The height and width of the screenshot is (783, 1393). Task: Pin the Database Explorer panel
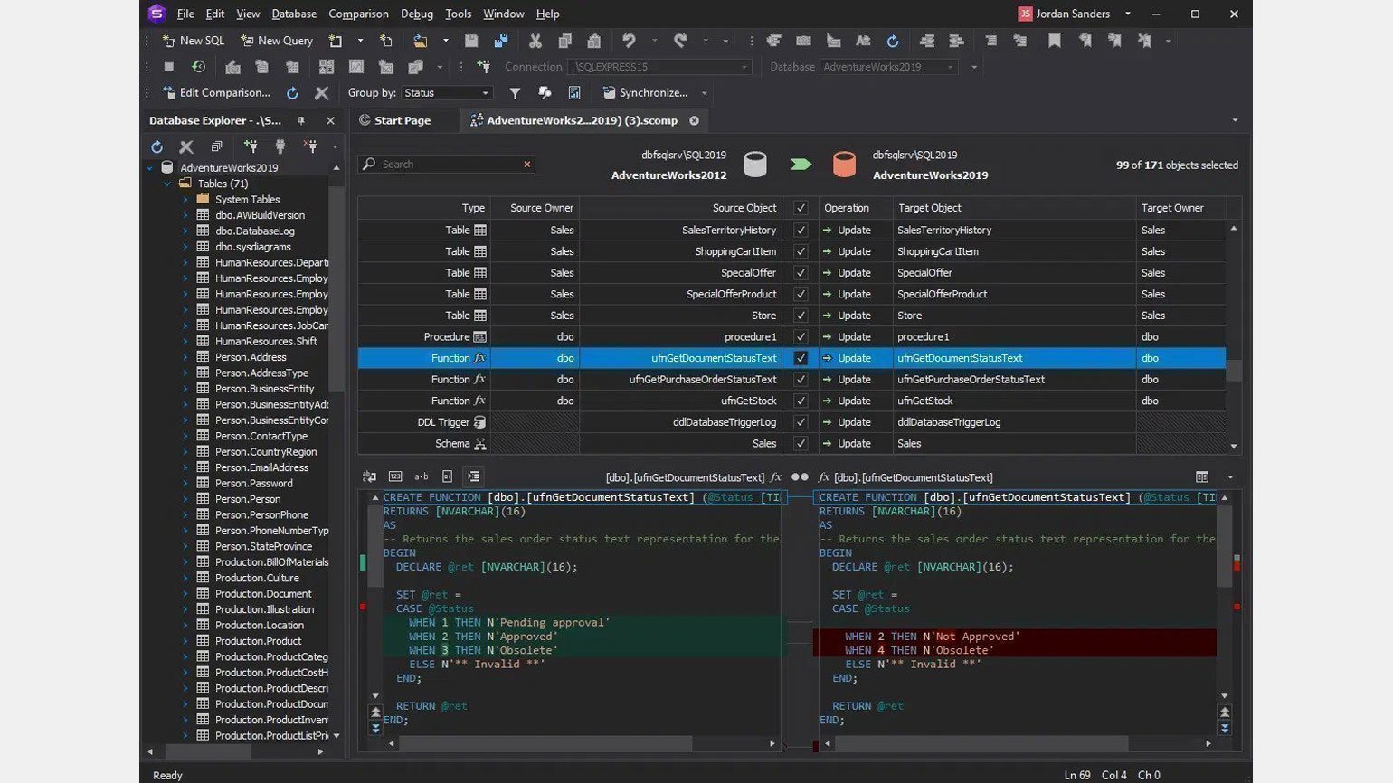click(x=301, y=120)
